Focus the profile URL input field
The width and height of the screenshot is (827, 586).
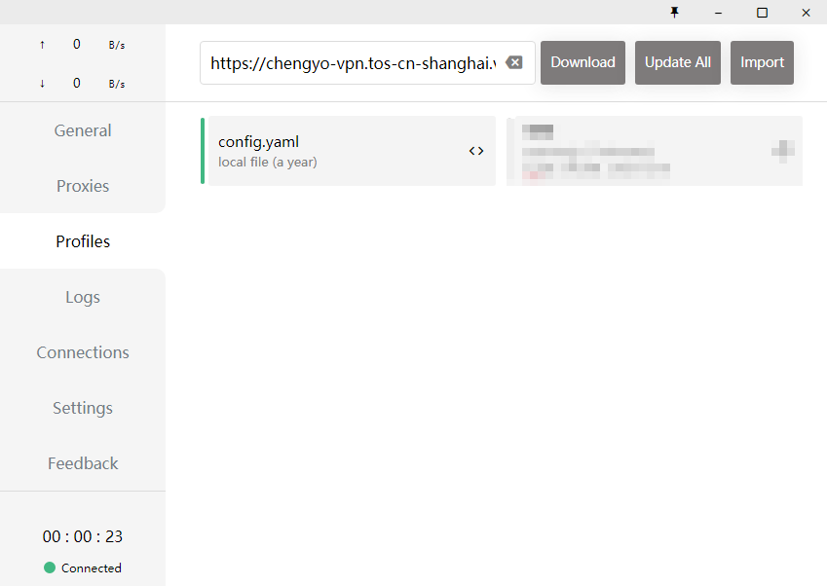coord(351,62)
